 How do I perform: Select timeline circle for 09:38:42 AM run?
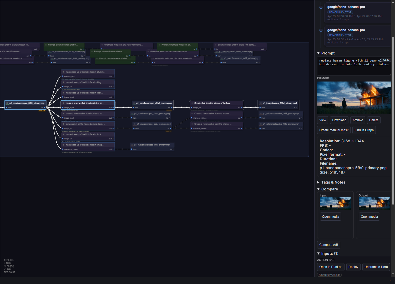coord(321,30)
